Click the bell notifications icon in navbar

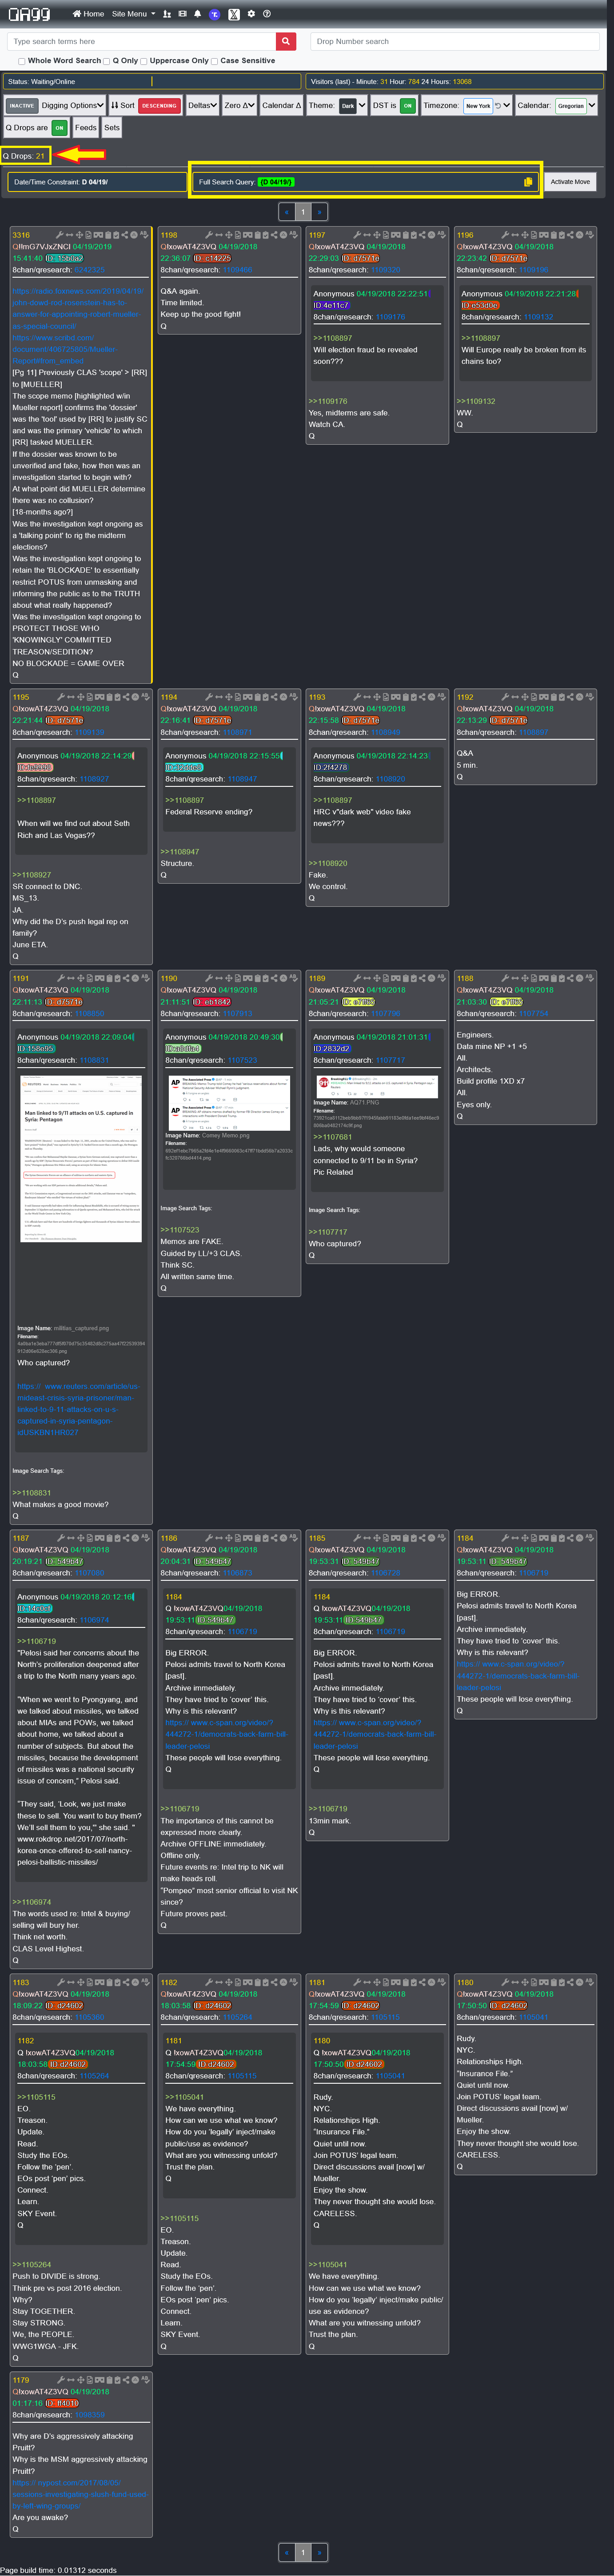point(197,14)
